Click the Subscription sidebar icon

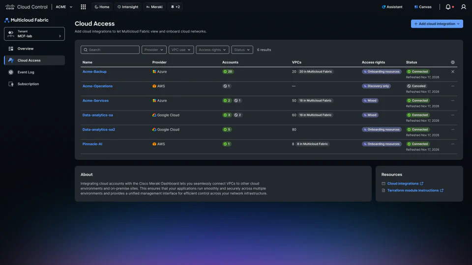pos(11,84)
